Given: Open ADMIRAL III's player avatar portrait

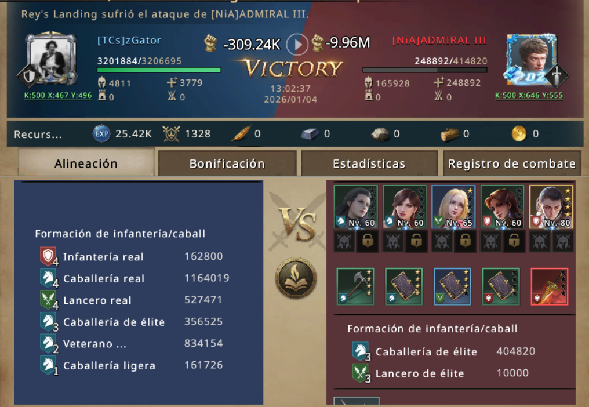Looking at the screenshot, I should [532, 59].
